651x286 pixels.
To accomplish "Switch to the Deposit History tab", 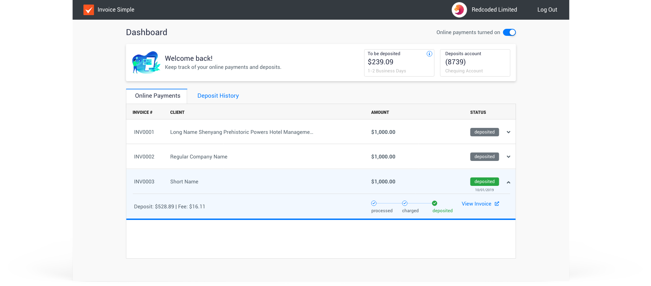I will pyautogui.click(x=218, y=96).
